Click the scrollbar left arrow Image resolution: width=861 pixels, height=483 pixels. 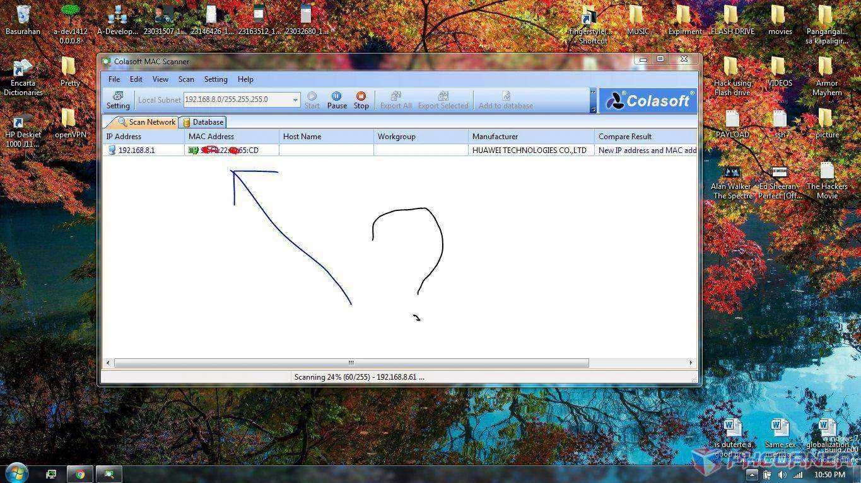pyautogui.click(x=108, y=363)
